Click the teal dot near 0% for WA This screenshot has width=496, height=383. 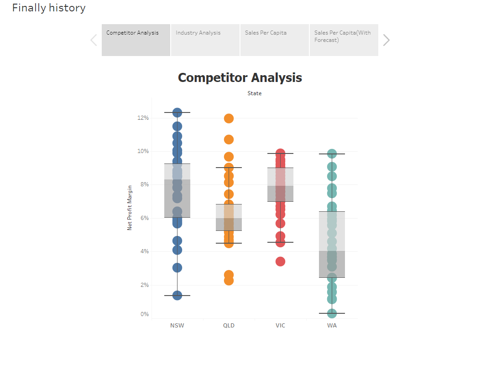[x=332, y=313]
